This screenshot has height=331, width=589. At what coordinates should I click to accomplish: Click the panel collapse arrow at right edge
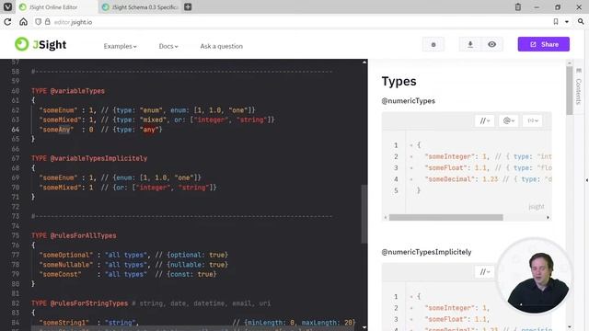pos(587,180)
